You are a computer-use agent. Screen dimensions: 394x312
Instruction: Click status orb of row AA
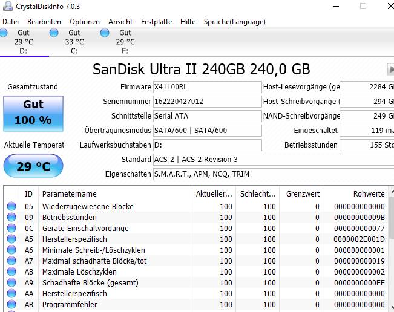pos(11,293)
